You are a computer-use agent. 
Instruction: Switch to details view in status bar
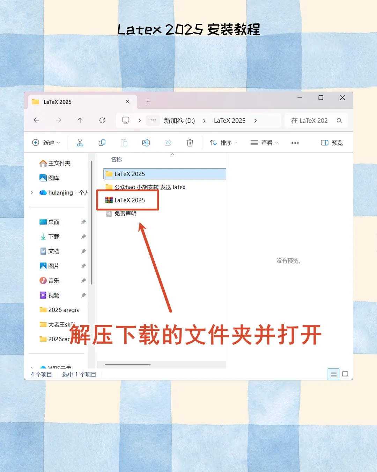point(334,374)
